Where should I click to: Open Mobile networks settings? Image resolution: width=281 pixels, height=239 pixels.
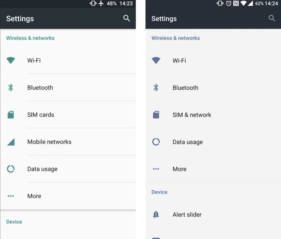point(68,142)
